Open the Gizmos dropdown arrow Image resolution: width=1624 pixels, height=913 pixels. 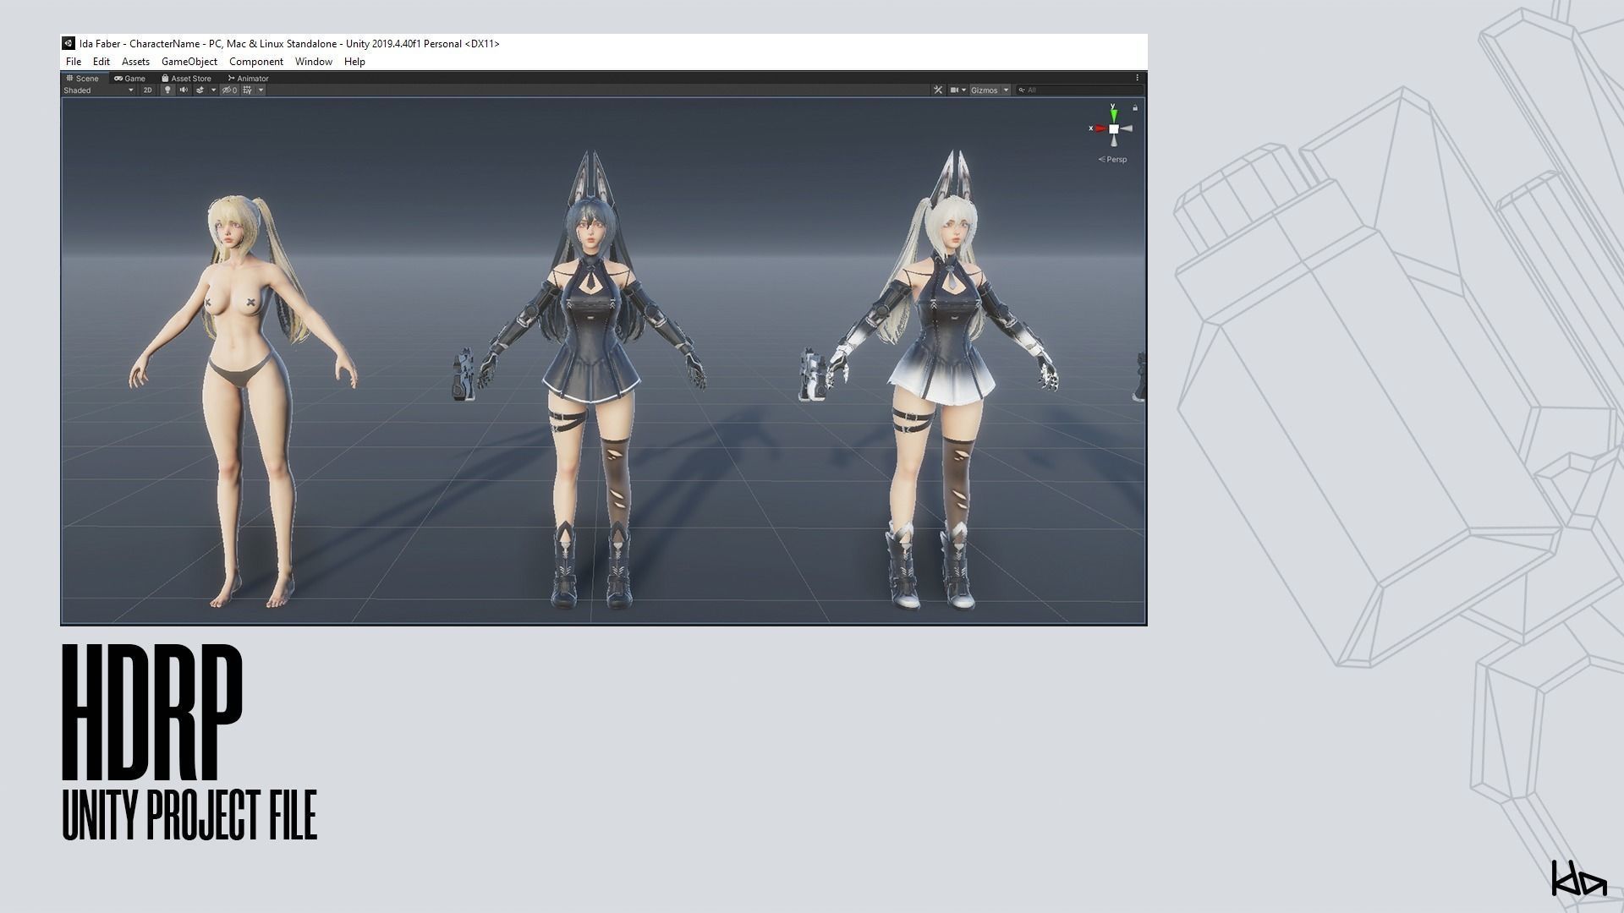tap(1007, 90)
